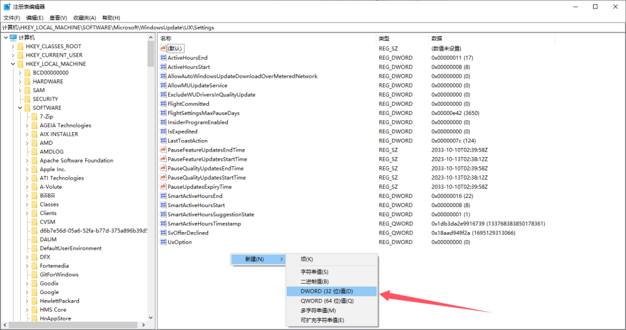Click the folder icon beside HKEY_CLASSES_ROOT
This screenshot has height=330, width=626.
20,46
